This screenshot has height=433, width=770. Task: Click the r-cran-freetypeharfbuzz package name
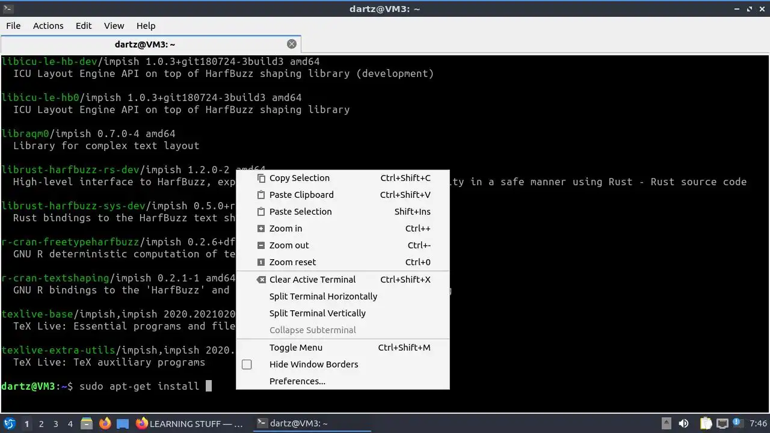coord(70,242)
